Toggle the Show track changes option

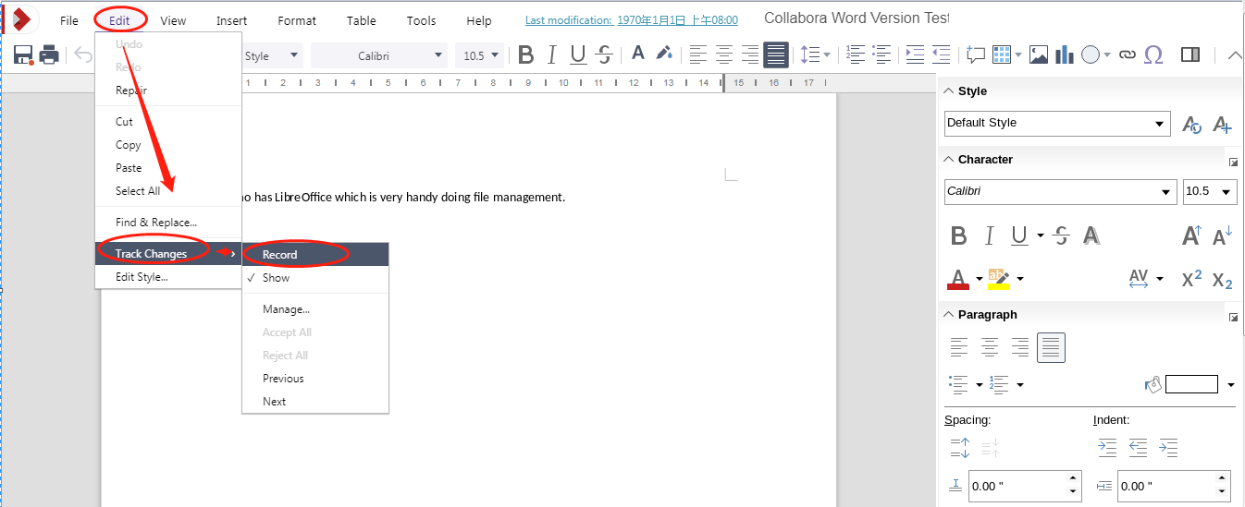pyautogui.click(x=276, y=278)
